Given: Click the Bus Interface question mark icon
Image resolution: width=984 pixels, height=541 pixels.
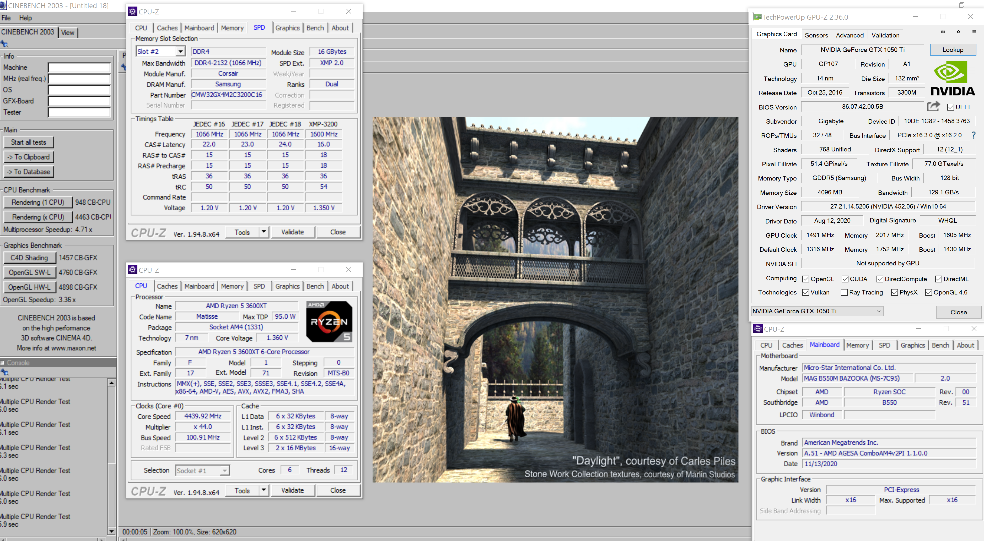Looking at the screenshot, I should click(x=974, y=135).
